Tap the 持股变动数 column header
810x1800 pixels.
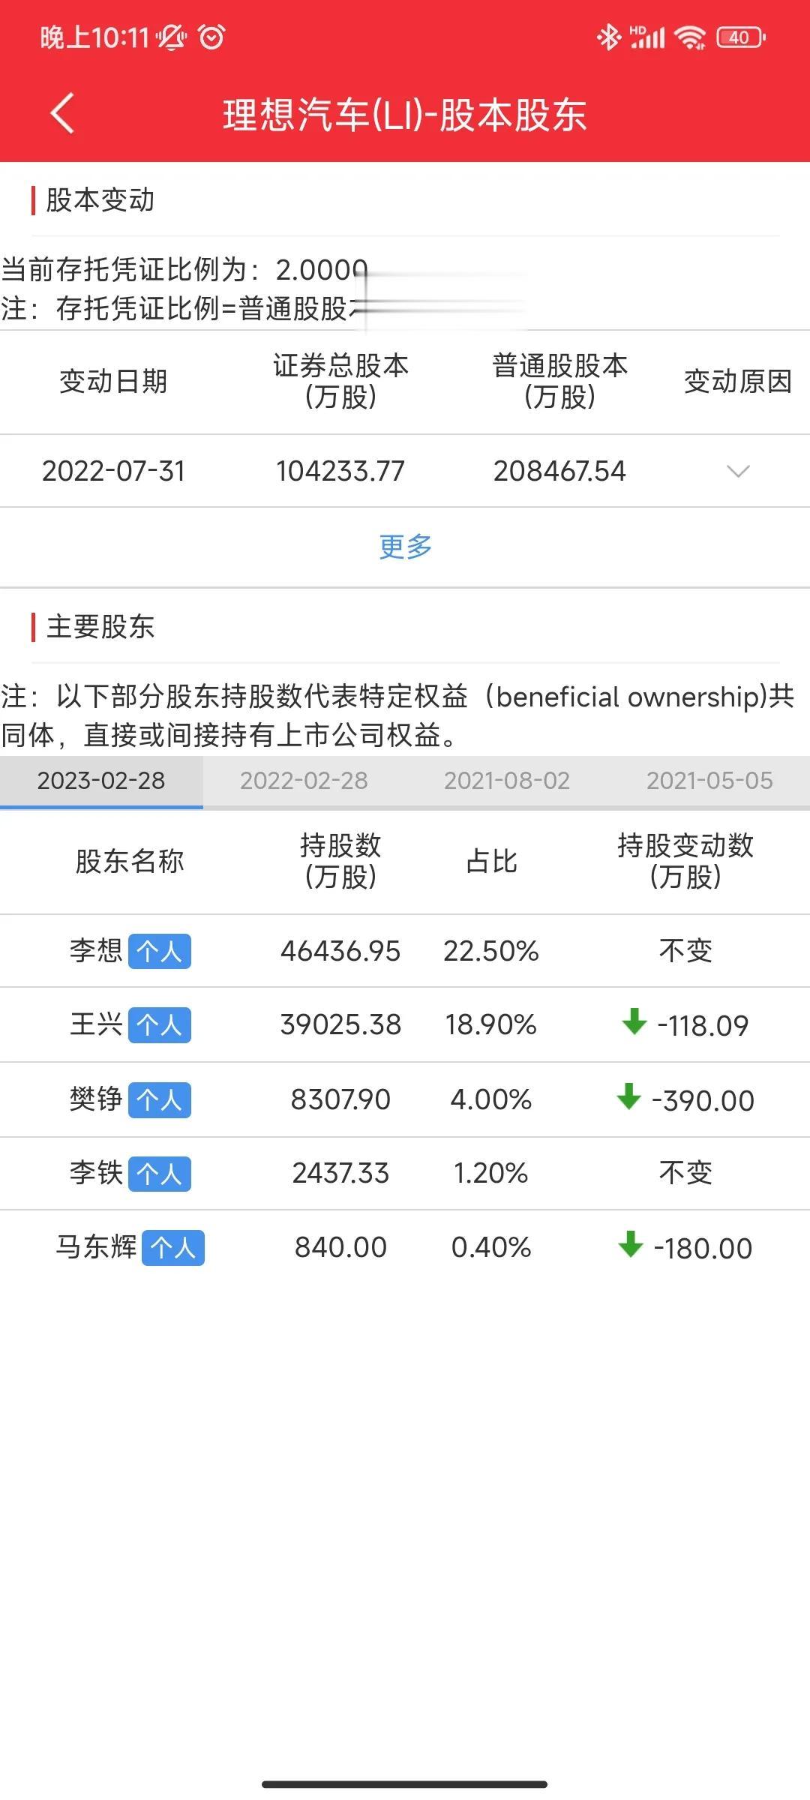pos(685,861)
